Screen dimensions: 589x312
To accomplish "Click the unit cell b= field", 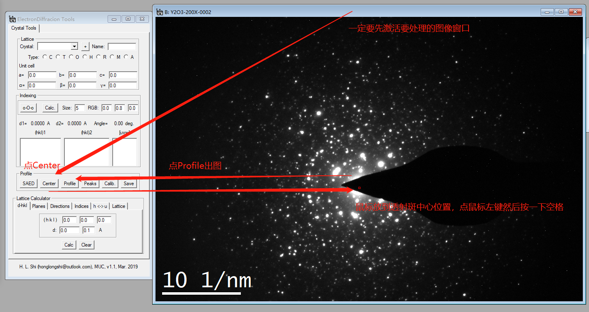I will click(x=82, y=75).
